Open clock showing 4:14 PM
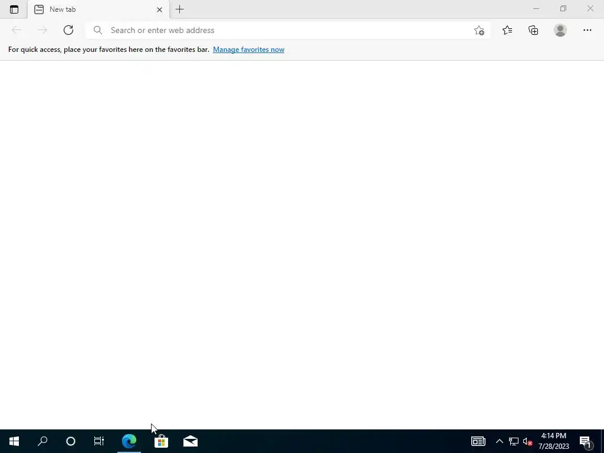Screen dimensions: 604x453 pyautogui.click(x=553, y=441)
